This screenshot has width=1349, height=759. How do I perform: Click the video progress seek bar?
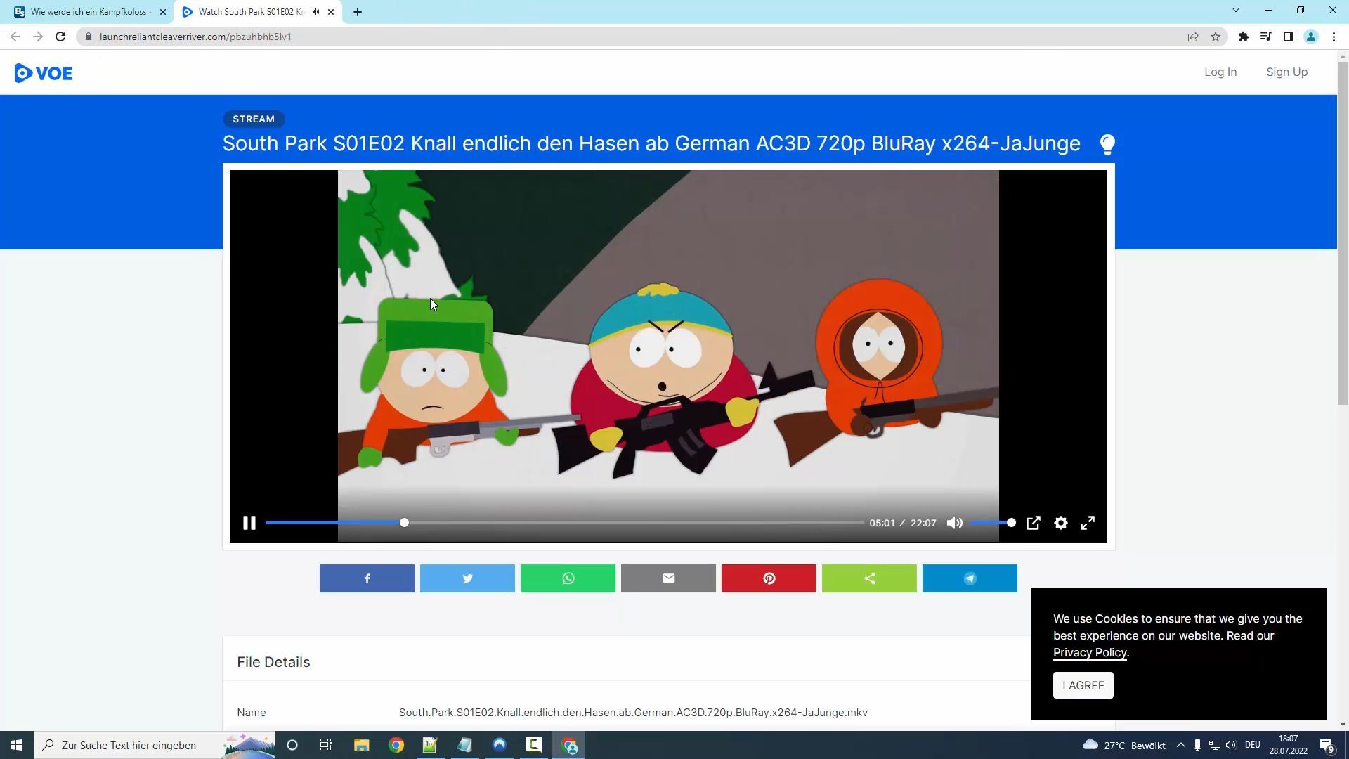[564, 523]
